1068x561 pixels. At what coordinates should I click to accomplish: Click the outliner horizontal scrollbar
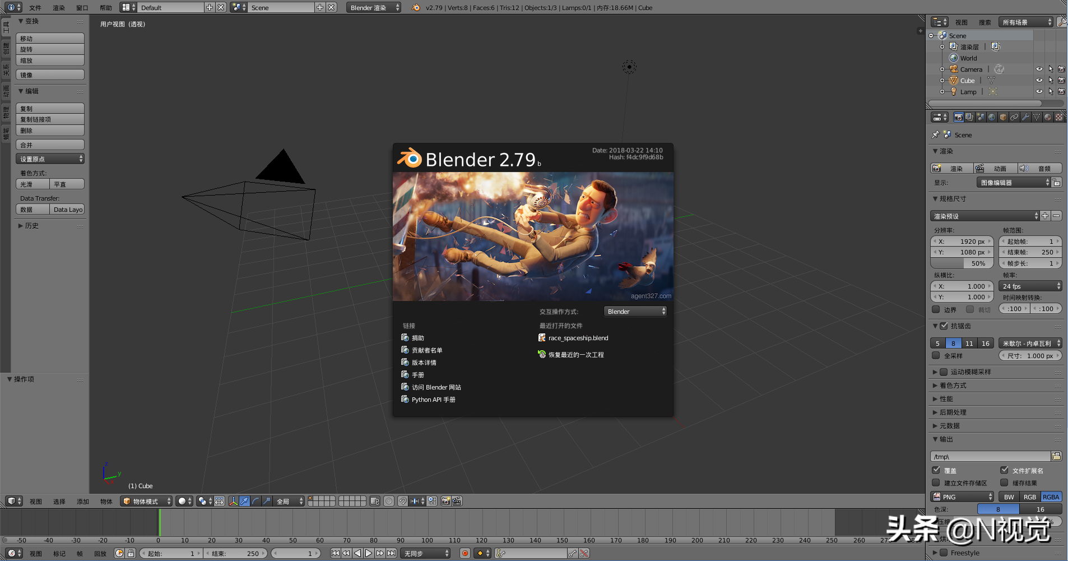click(x=985, y=103)
